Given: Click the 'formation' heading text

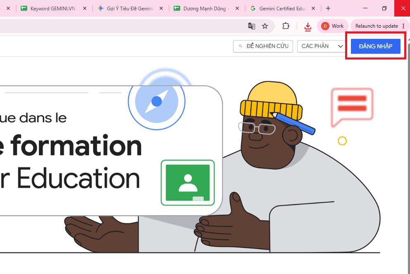Looking at the screenshot, I should (x=76, y=145).
